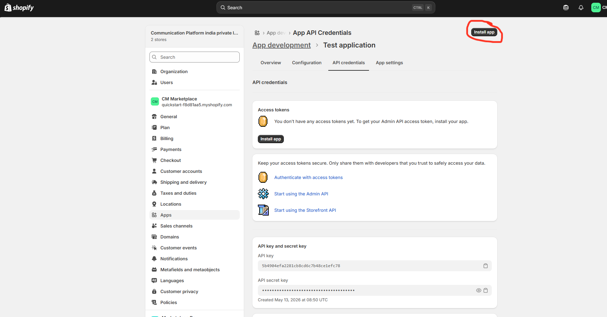Open Checkout settings
Screen dimensions: 607x317
coord(195,160)
